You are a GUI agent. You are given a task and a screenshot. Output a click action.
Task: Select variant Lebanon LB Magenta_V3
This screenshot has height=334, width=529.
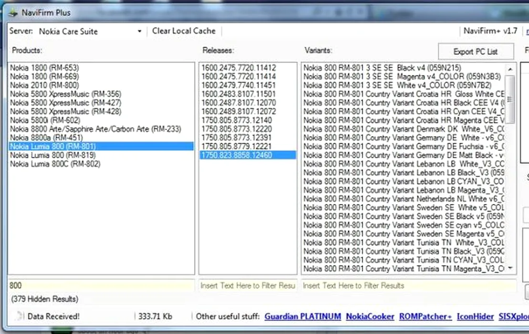(x=404, y=190)
